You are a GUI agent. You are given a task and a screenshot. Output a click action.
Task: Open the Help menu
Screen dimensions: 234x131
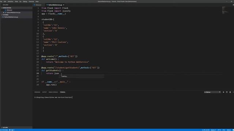pyautogui.click(x=37, y=1)
